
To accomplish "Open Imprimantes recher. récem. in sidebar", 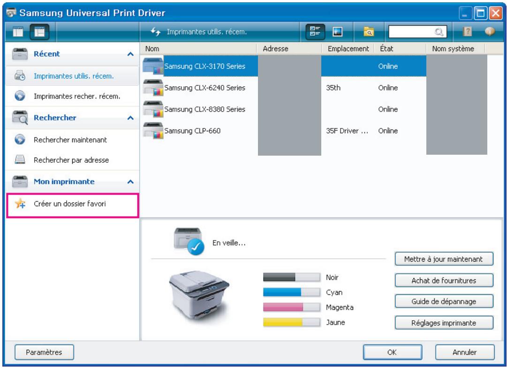I will point(72,96).
